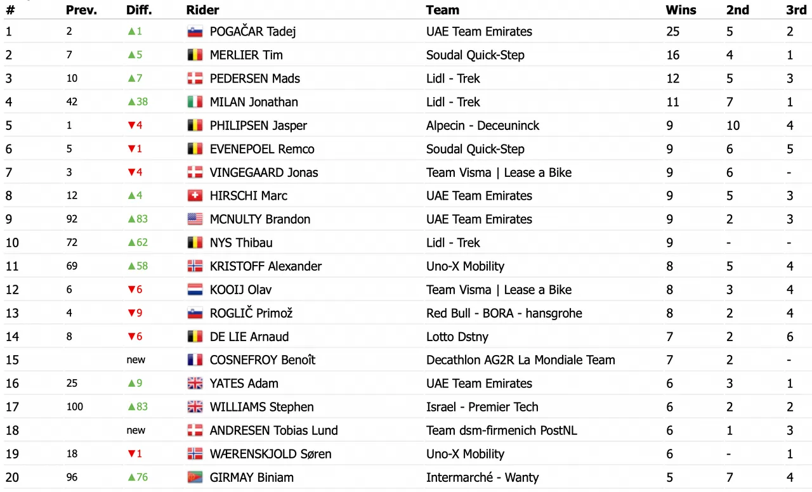The height and width of the screenshot is (492, 812).
Task: Click the Rider column header
Action: [x=203, y=10]
